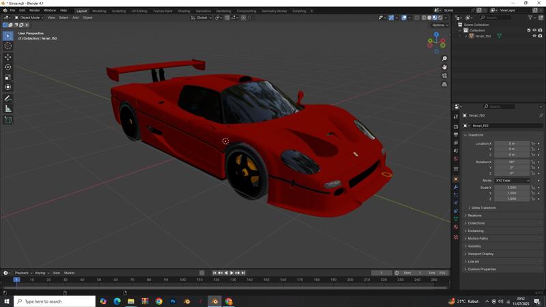Open the Render menu

point(35,10)
